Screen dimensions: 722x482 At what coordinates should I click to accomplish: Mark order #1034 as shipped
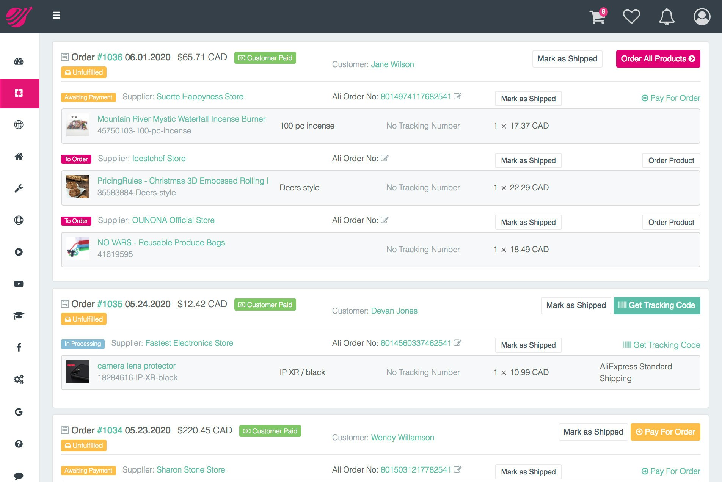pyautogui.click(x=593, y=432)
